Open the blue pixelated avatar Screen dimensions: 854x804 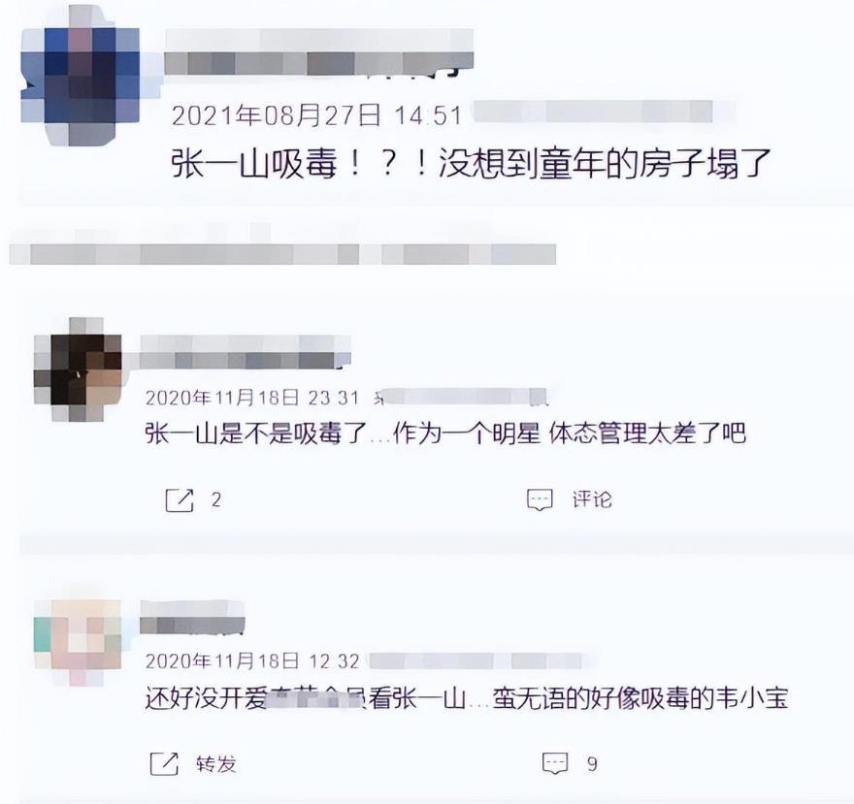(80, 77)
